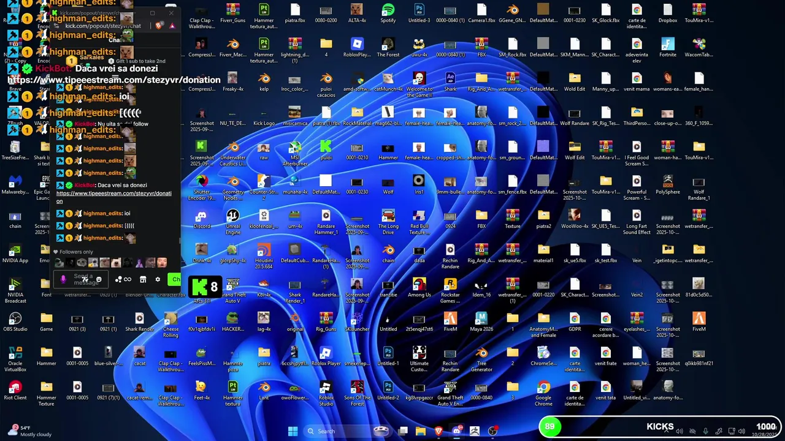785x441 pixels.
Task: Select the Idem_16 desktop file
Action: [x=481, y=288]
